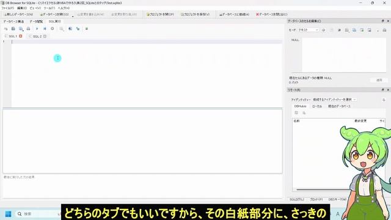This screenshot has width=391, height=220.
Task: Select the SQL 2 editor tab
Action: click(37, 37)
